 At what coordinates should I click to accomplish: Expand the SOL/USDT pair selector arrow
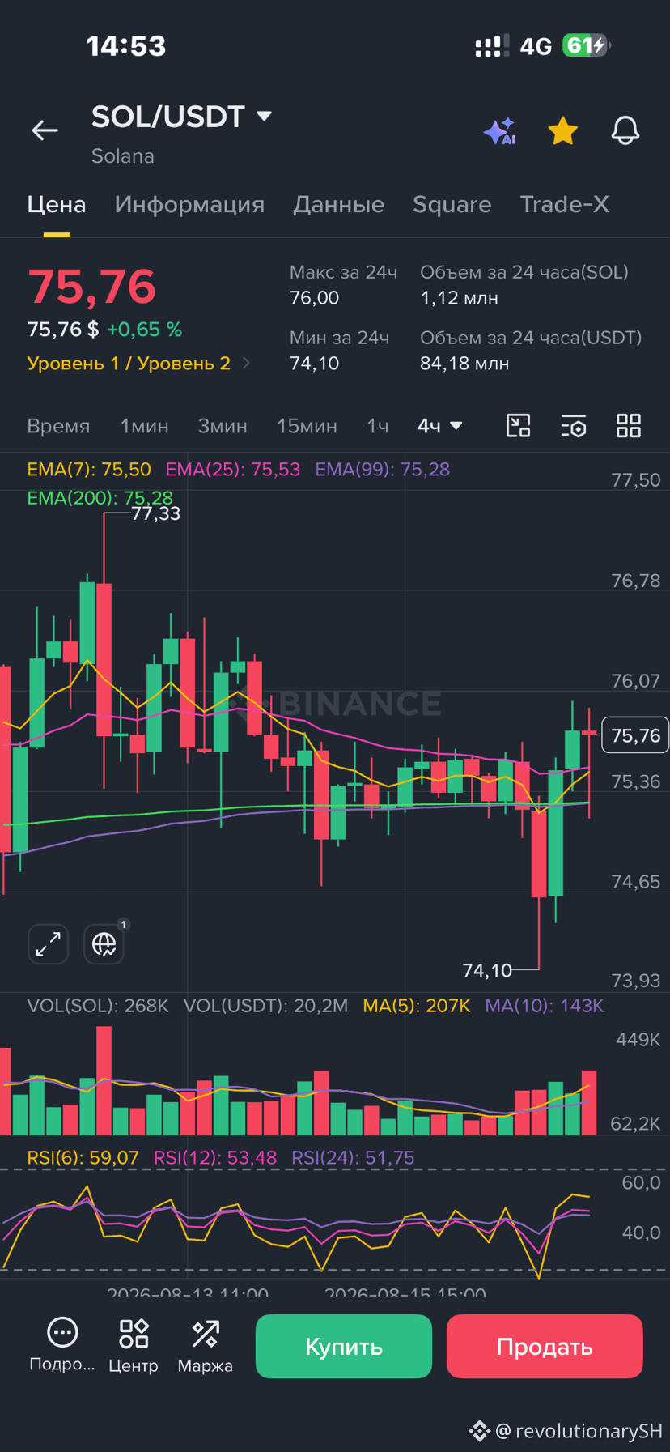pos(264,117)
